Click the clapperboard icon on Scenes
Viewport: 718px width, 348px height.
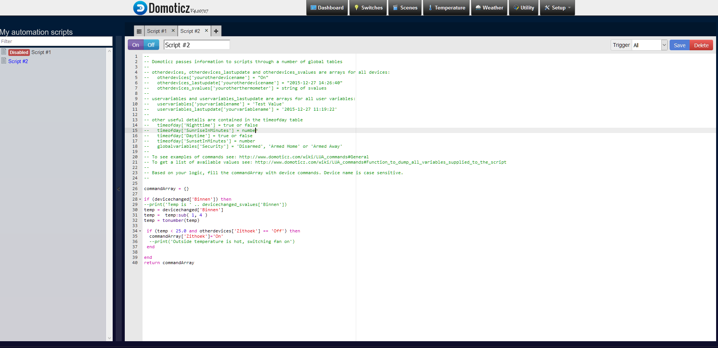point(395,8)
